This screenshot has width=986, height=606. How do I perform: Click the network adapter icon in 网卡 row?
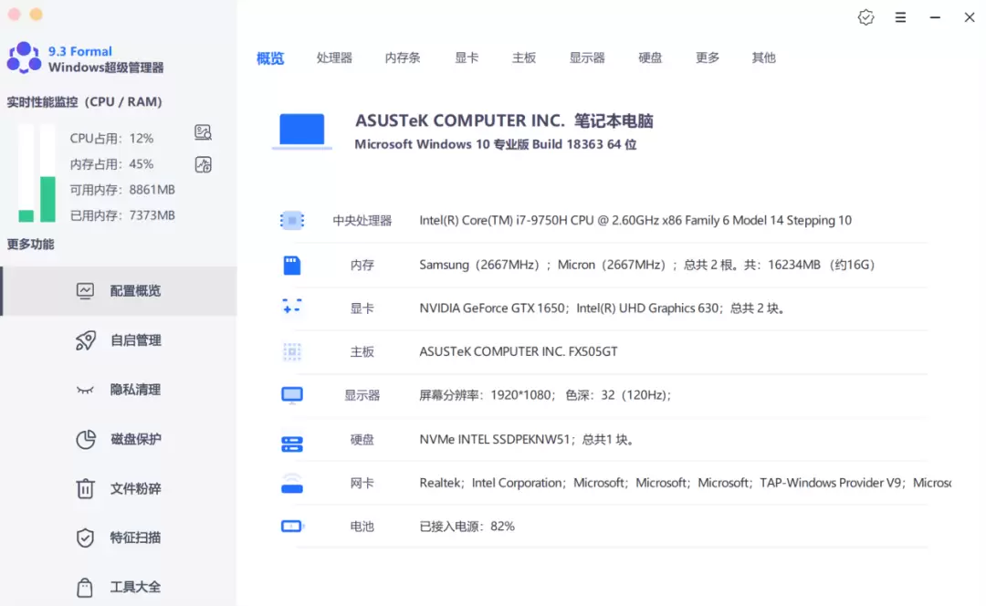292,484
